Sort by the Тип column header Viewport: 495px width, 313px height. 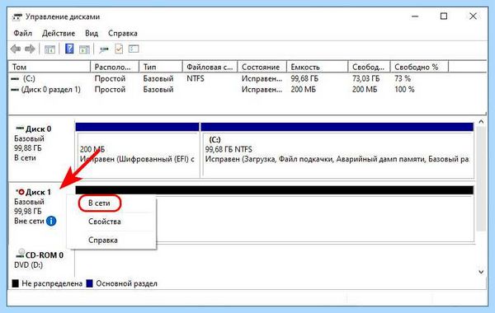tap(161, 67)
